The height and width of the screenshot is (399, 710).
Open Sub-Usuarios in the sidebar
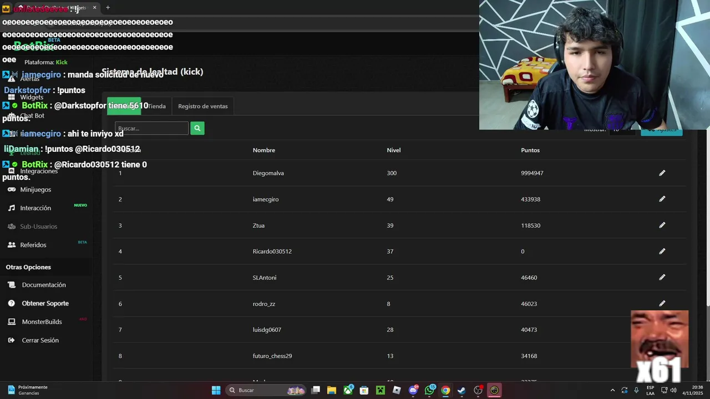point(39,226)
